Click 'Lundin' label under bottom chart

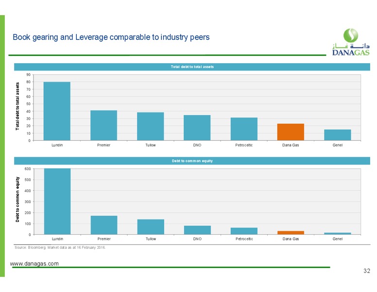[57, 239]
